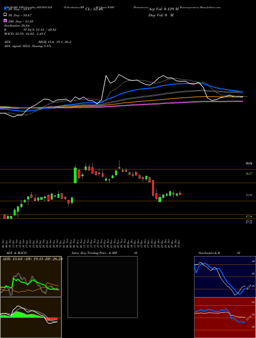Click the 'MACD: 52.59, 54.02, -1.43 C' line
The height and width of the screenshot is (338, 256).
(25, 34)
